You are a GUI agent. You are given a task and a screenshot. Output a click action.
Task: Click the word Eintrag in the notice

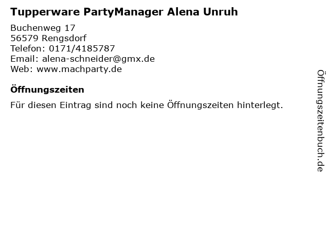(76, 105)
